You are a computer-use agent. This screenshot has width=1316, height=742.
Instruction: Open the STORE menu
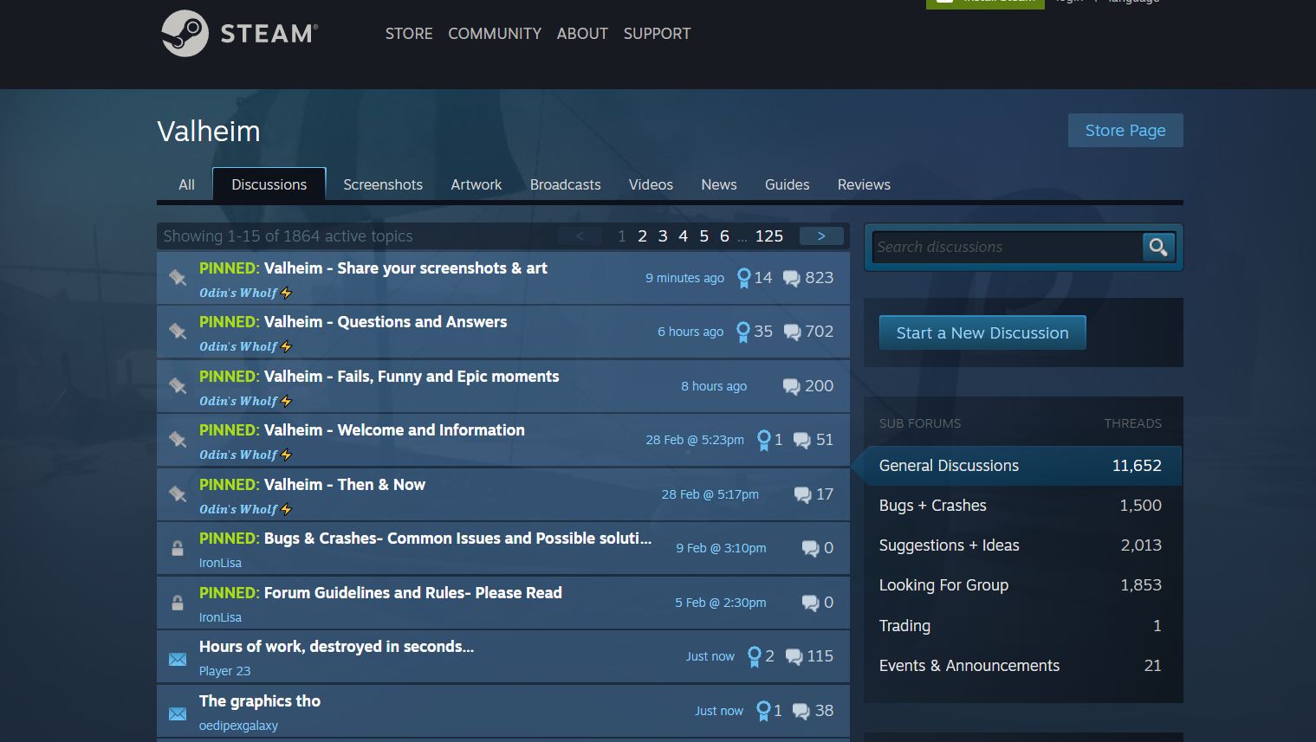click(409, 34)
